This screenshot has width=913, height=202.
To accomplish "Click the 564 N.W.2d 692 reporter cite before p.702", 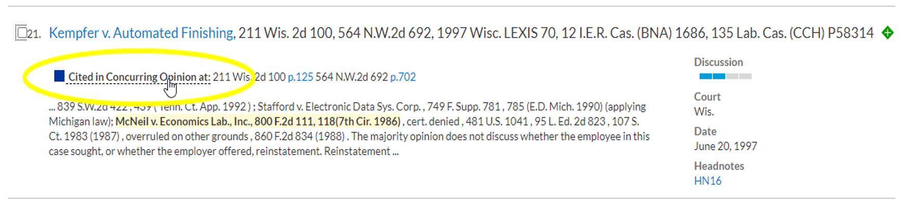I will [351, 77].
